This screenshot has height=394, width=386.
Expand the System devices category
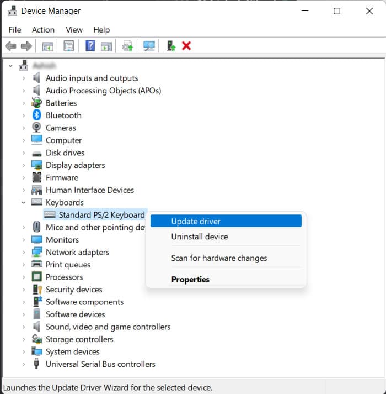(x=24, y=352)
